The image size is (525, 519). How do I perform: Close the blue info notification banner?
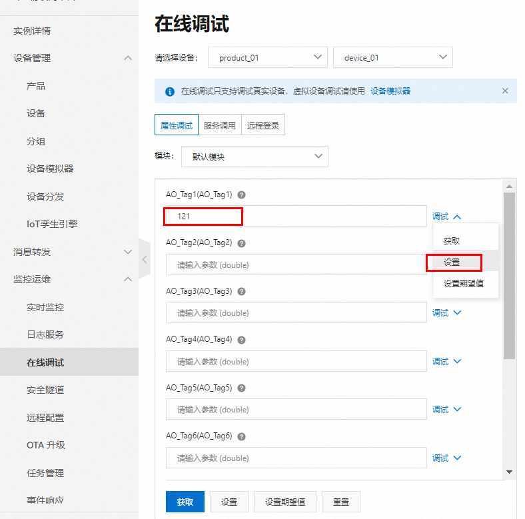point(505,91)
